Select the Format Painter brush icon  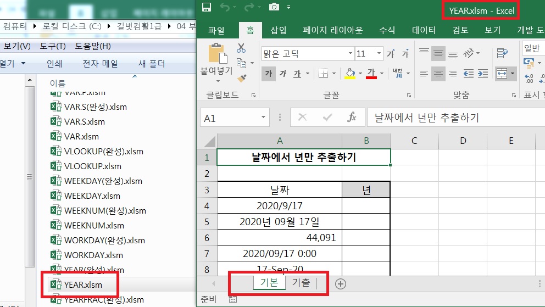pyautogui.click(x=241, y=78)
